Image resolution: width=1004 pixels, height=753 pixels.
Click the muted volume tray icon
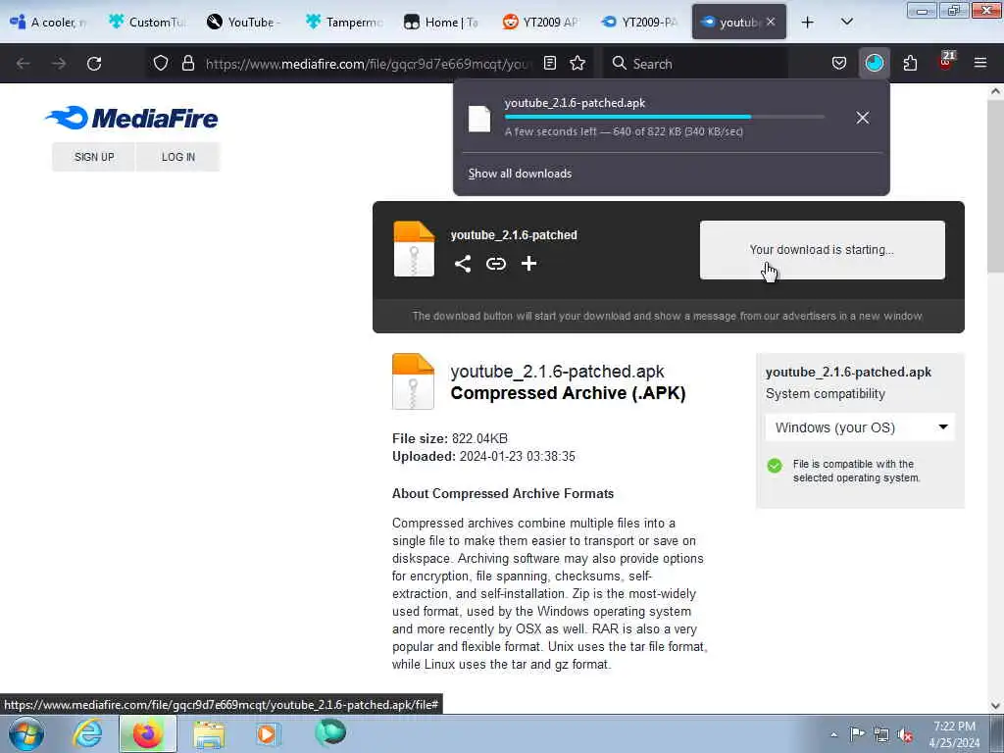pyautogui.click(x=905, y=735)
